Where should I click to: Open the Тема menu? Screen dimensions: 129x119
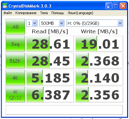(44, 13)
